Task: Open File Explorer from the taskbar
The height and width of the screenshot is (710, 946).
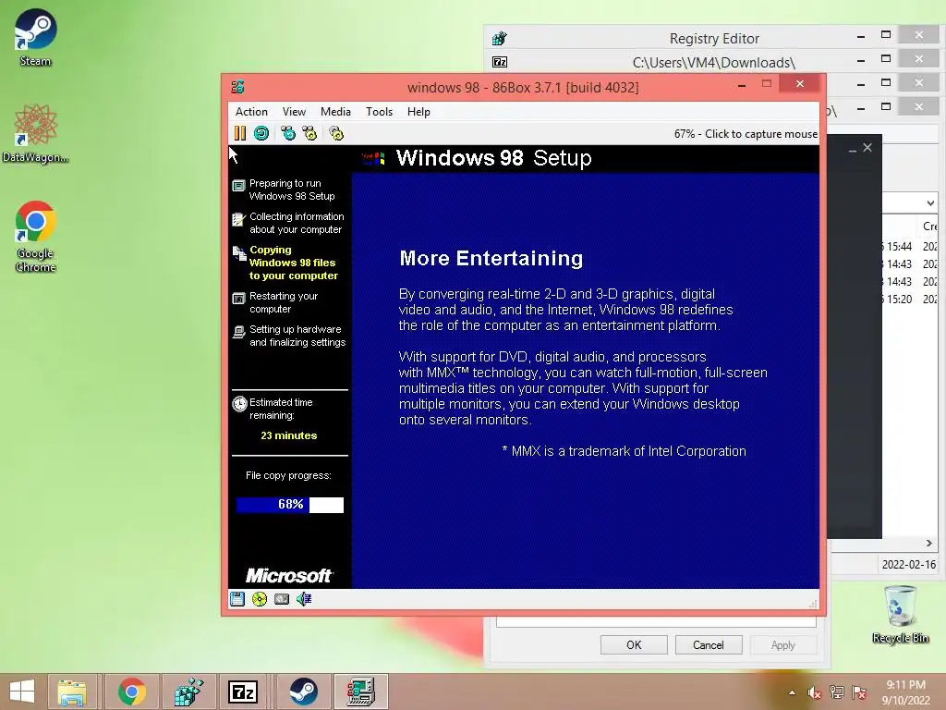Action: pos(72,692)
